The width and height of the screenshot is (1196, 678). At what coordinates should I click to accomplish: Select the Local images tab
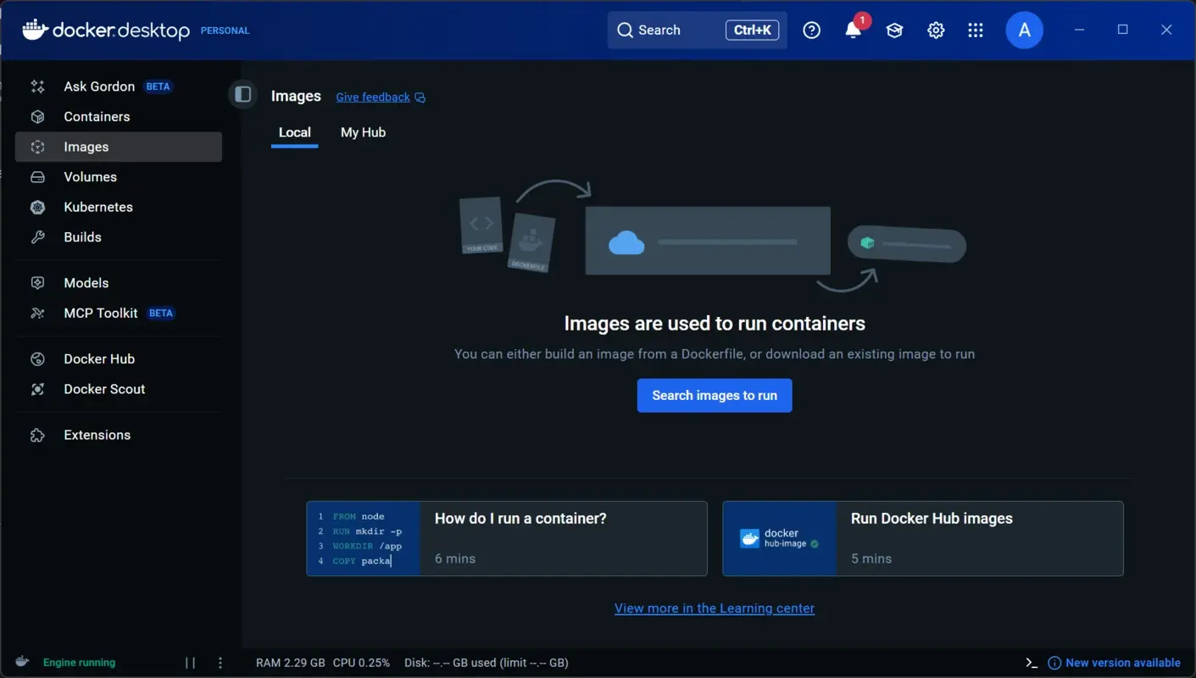pyautogui.click(x=294, y=132)
